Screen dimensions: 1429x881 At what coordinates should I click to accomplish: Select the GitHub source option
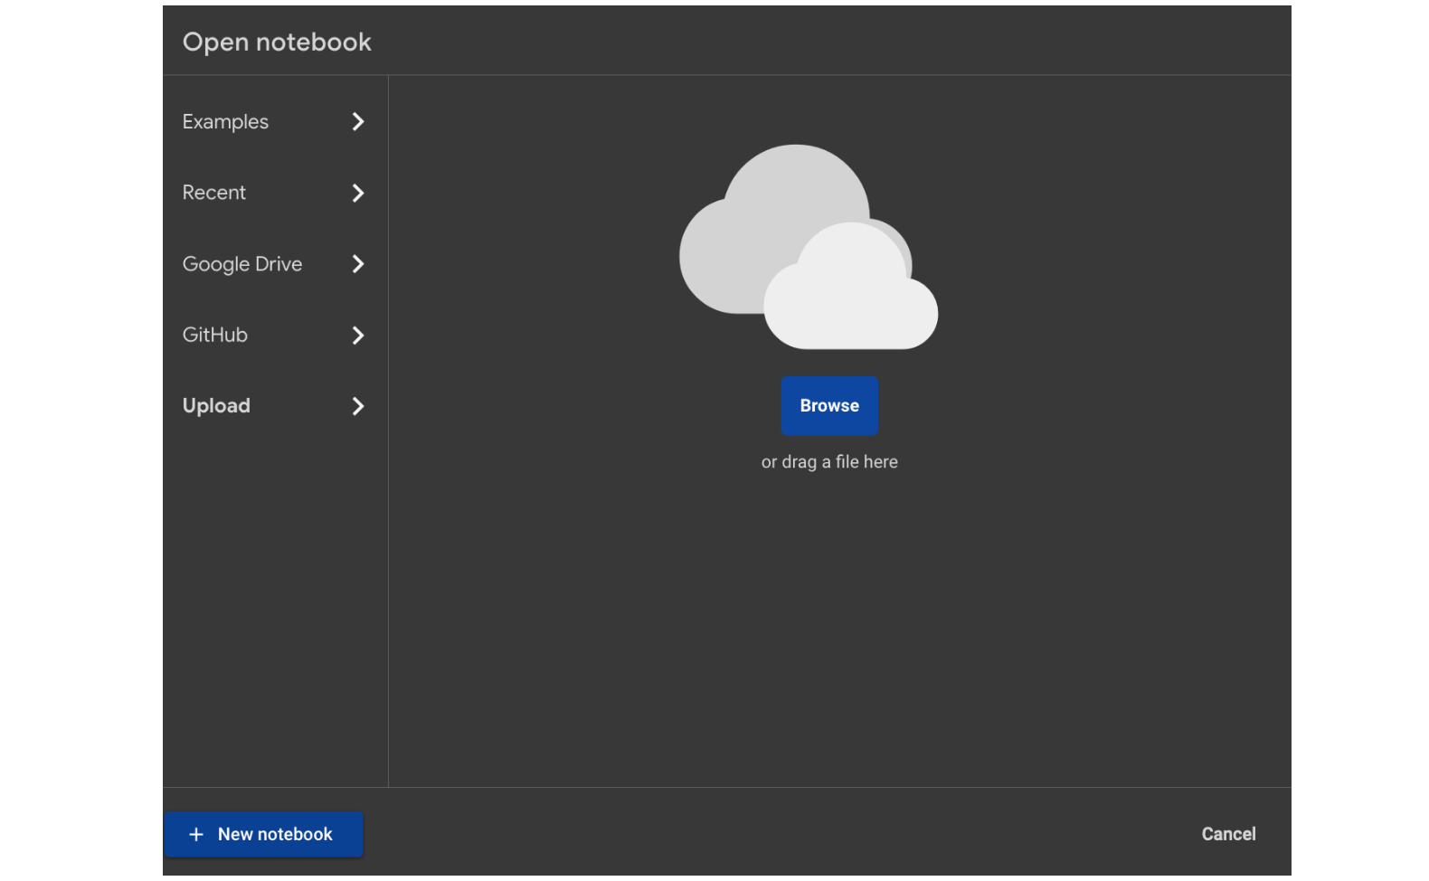point(215,335)
